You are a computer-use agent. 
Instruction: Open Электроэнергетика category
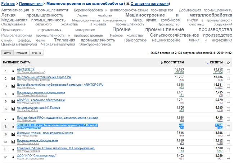(95, 44)
